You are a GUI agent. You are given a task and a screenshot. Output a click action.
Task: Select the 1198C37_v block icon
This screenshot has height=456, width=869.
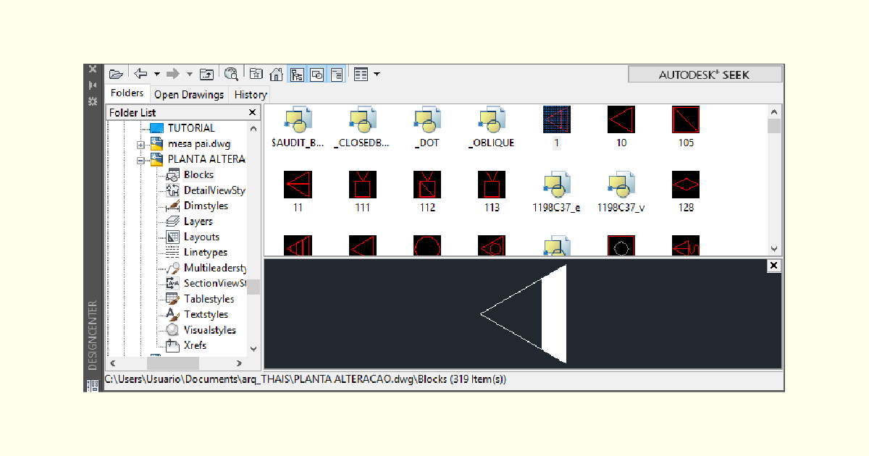[621, 185]
